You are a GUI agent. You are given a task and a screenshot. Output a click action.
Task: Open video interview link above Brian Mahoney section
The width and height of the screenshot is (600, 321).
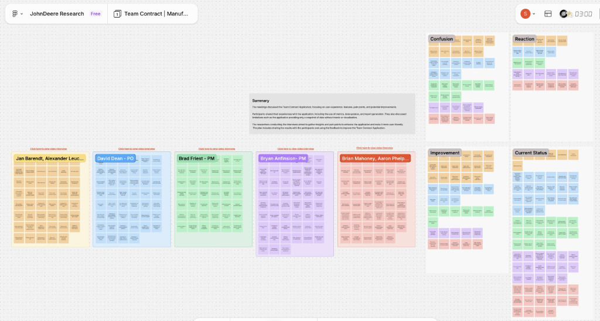374,148
